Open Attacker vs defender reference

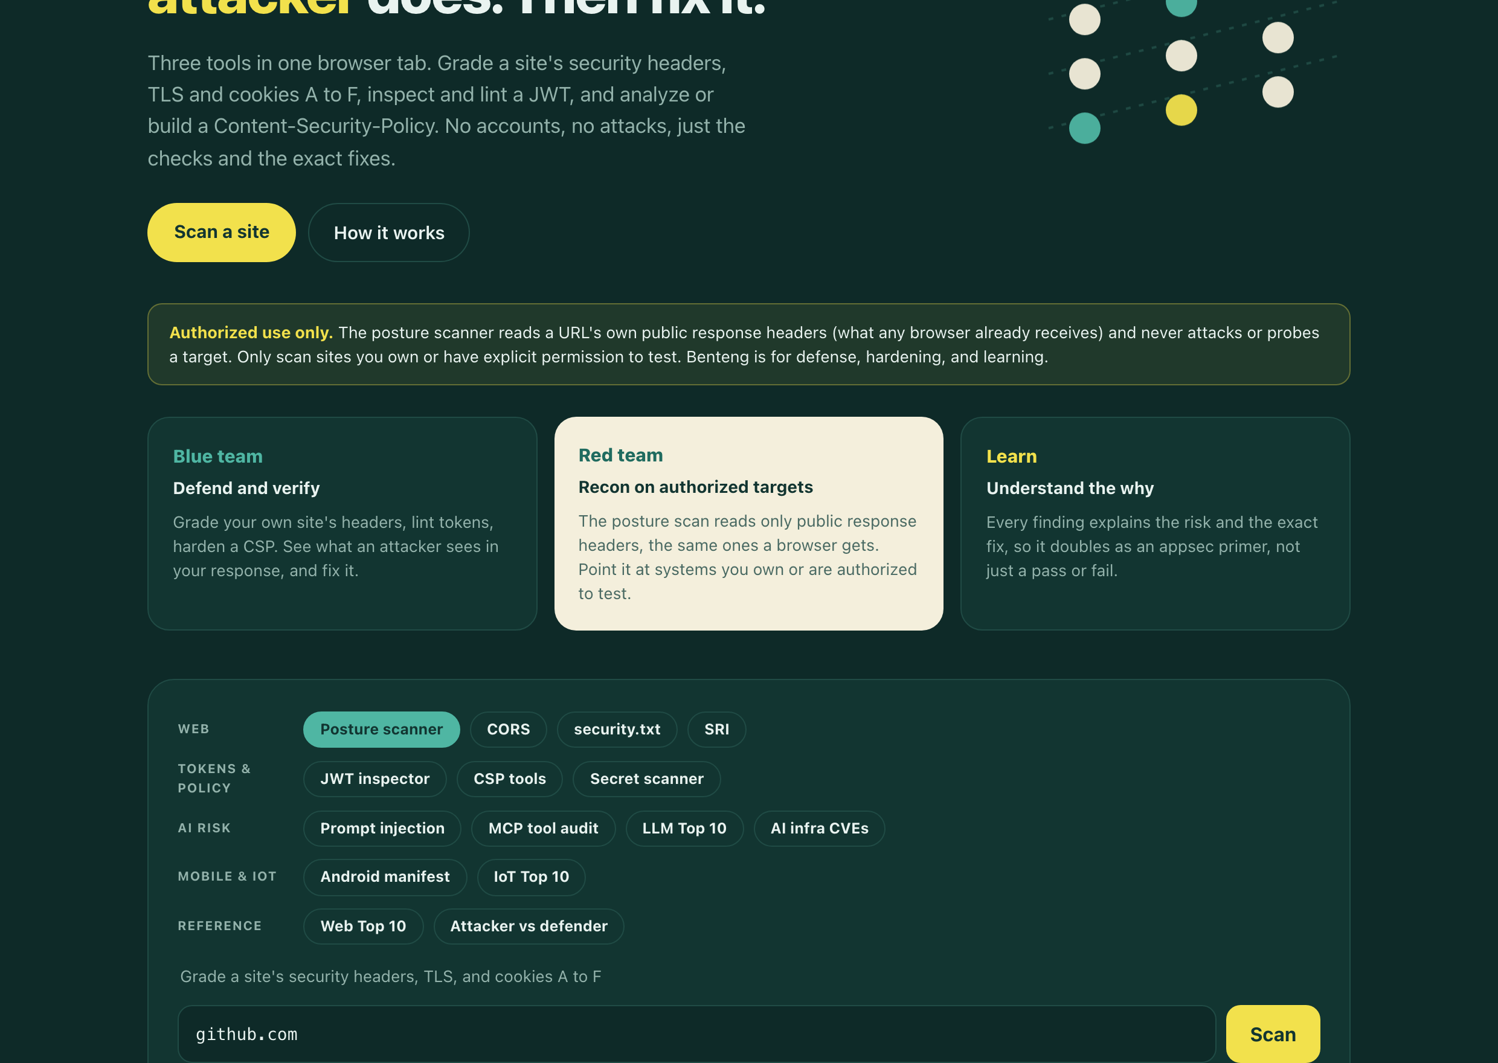[529, 926]
